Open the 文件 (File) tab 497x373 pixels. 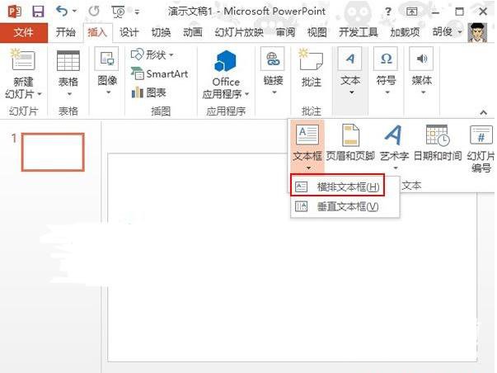coord(24,32)
